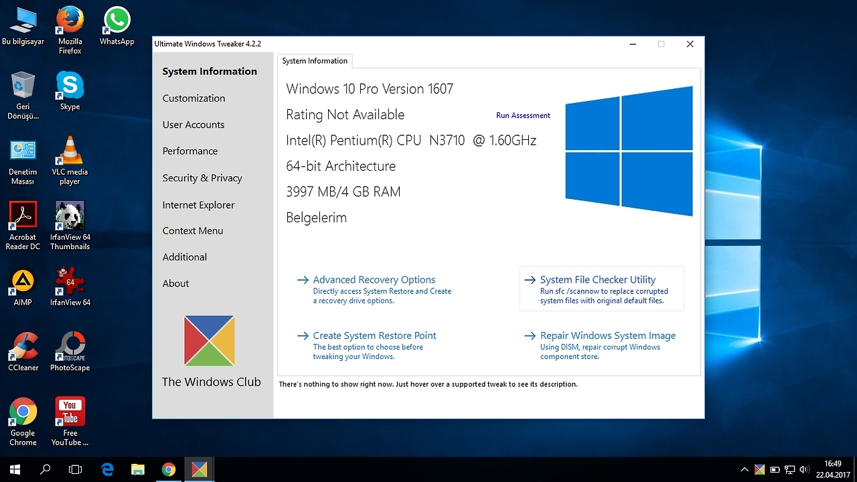Close the Ultimate Windows Tweaker window
The width and height of the screenshot is (857, 482).
[x=690, y=44]
